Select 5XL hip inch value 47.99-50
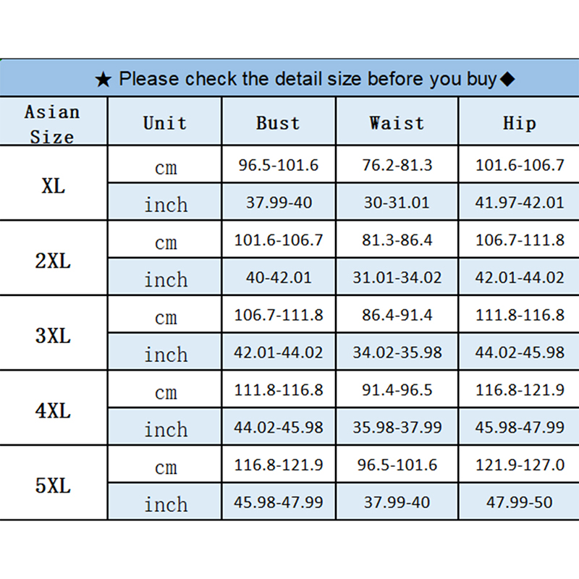Viewport: 579px width, 579px height. [519, 502]
